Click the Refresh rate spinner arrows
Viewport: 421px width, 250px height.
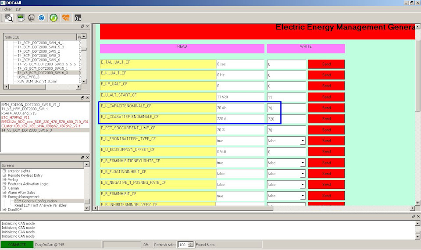[x=191, y=245]
